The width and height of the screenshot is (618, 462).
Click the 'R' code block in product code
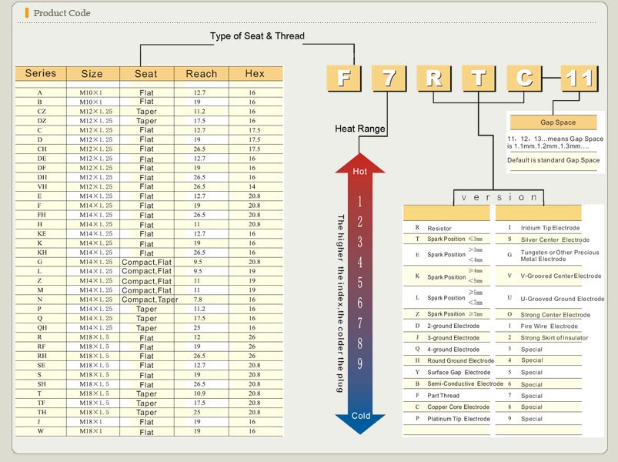point(434,78)
